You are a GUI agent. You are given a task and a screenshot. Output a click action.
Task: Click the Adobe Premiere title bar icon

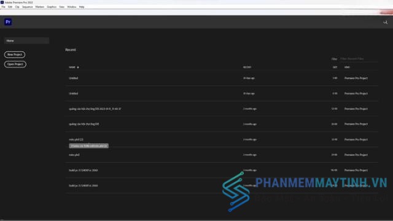[2, 2]
